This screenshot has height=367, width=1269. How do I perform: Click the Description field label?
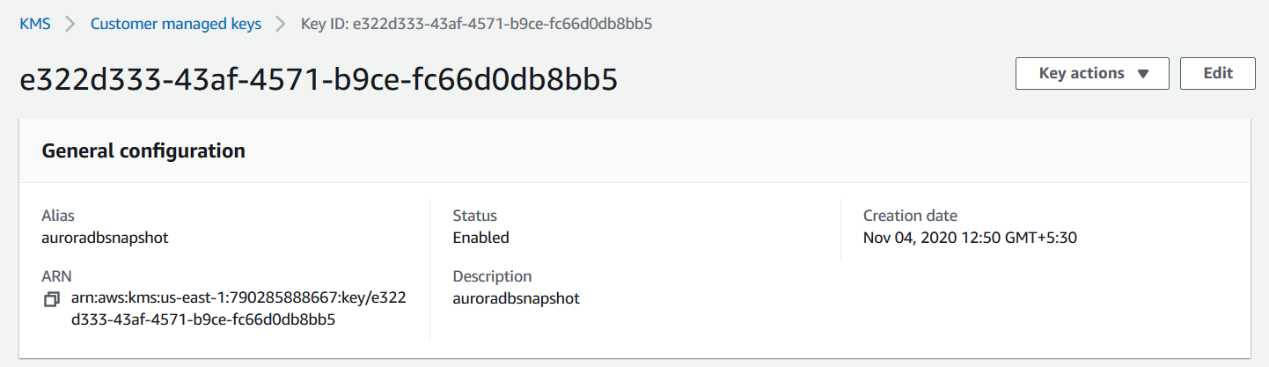492,276
